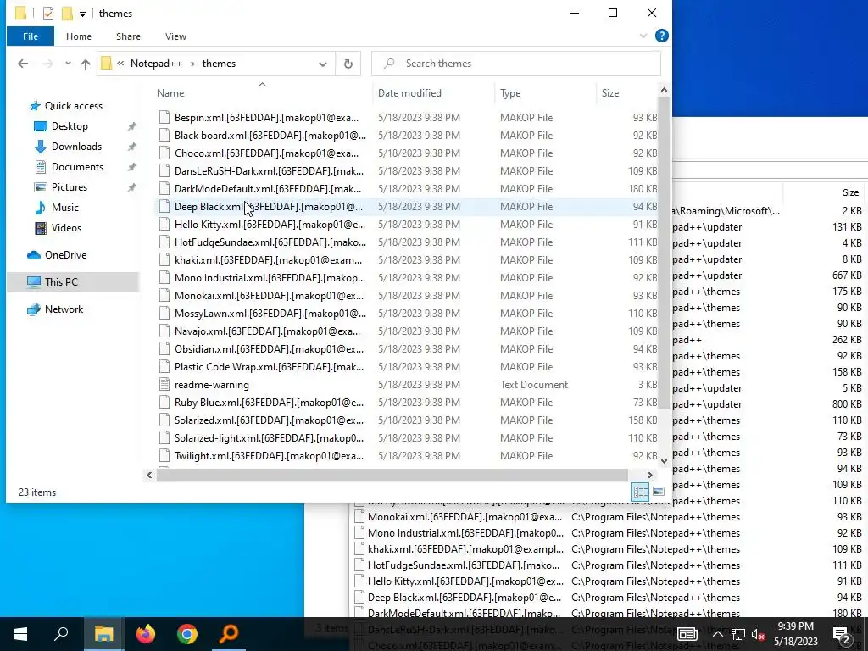This screenshot has height=651, width=868.
Task: Select Monokai.xml in background search window
Action: point(607,517)
